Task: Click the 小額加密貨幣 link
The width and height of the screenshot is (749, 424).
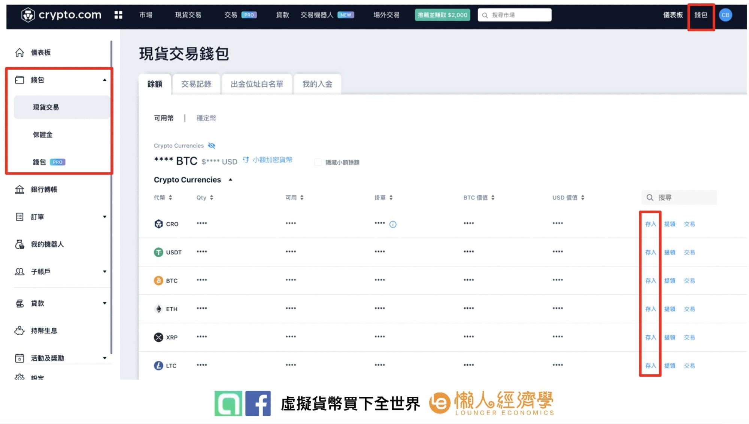Action: pos(272,160)
